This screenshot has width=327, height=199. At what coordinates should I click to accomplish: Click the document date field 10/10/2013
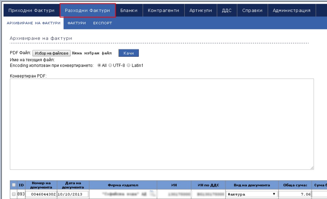coord(73,194)
